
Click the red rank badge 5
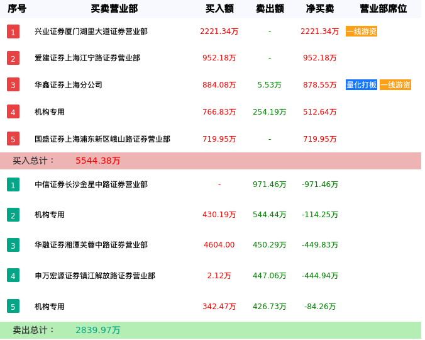13,139
